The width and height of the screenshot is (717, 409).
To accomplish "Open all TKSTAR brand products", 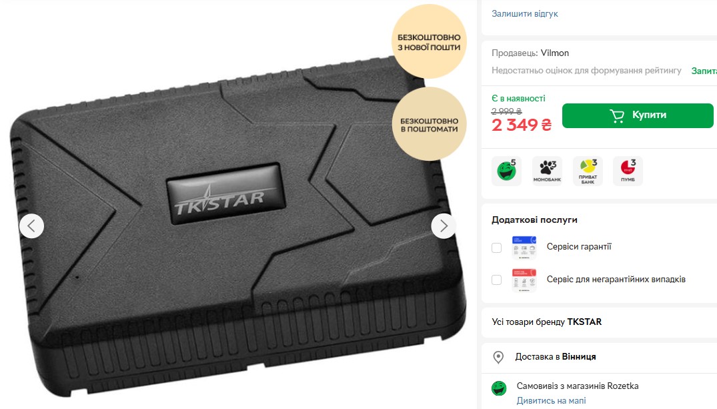I will click(546, 322).
